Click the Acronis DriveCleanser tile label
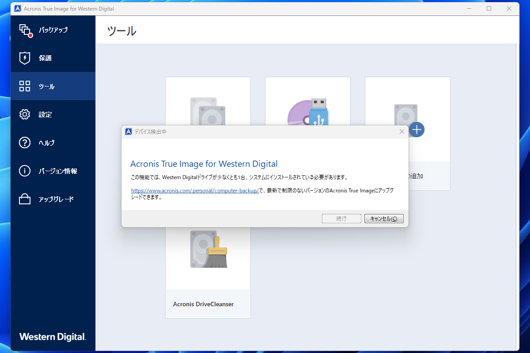 [x=203, y=304]
